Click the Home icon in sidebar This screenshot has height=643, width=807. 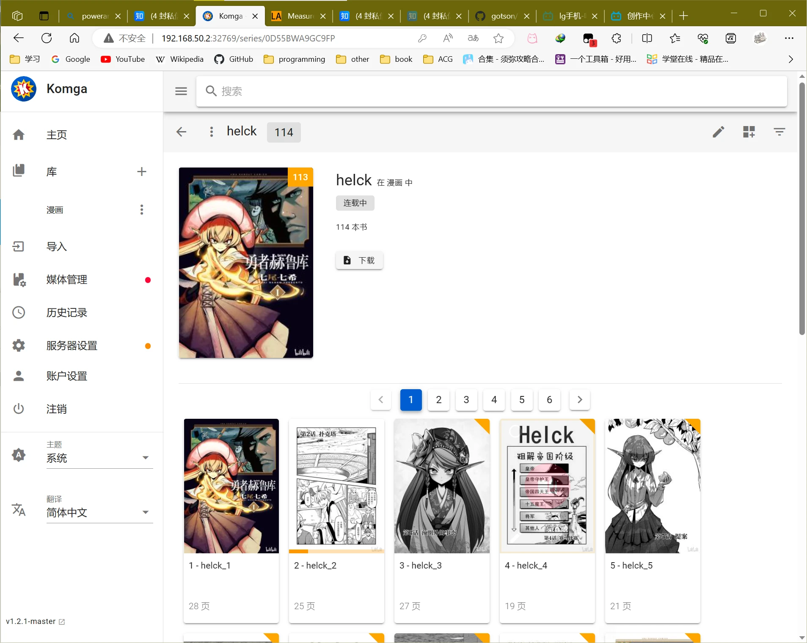coord(19,135)
